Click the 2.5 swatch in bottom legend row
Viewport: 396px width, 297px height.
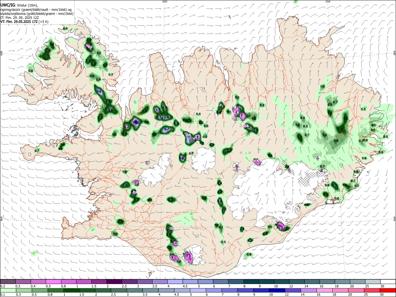(118, 290)
